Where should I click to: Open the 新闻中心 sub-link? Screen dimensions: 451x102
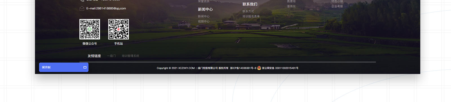pyautogui.click(x=204, y=17)
